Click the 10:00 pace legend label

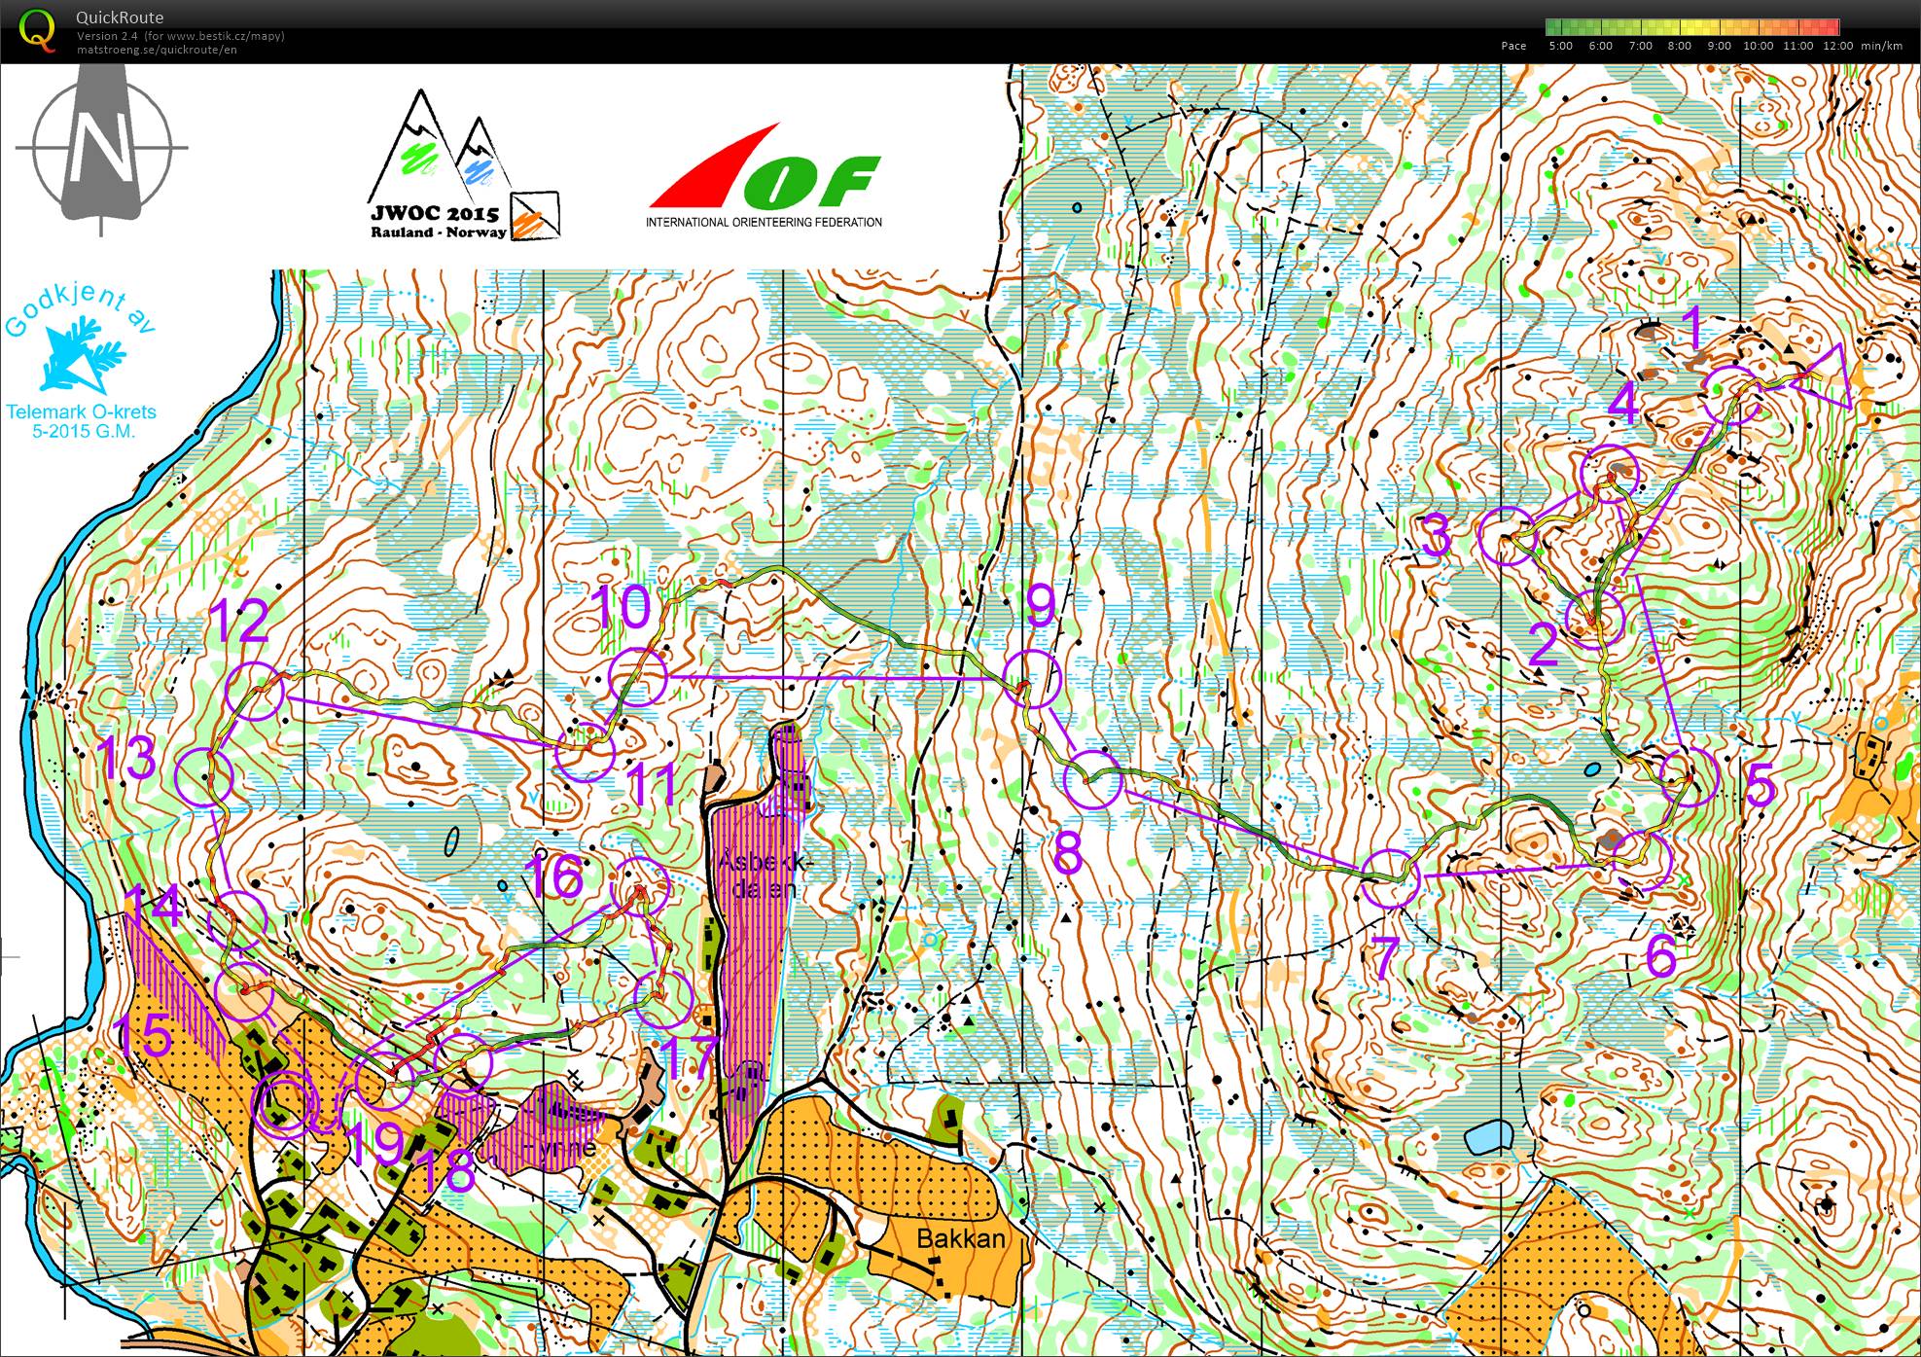pyautogui.click(x=1759, y=46)
